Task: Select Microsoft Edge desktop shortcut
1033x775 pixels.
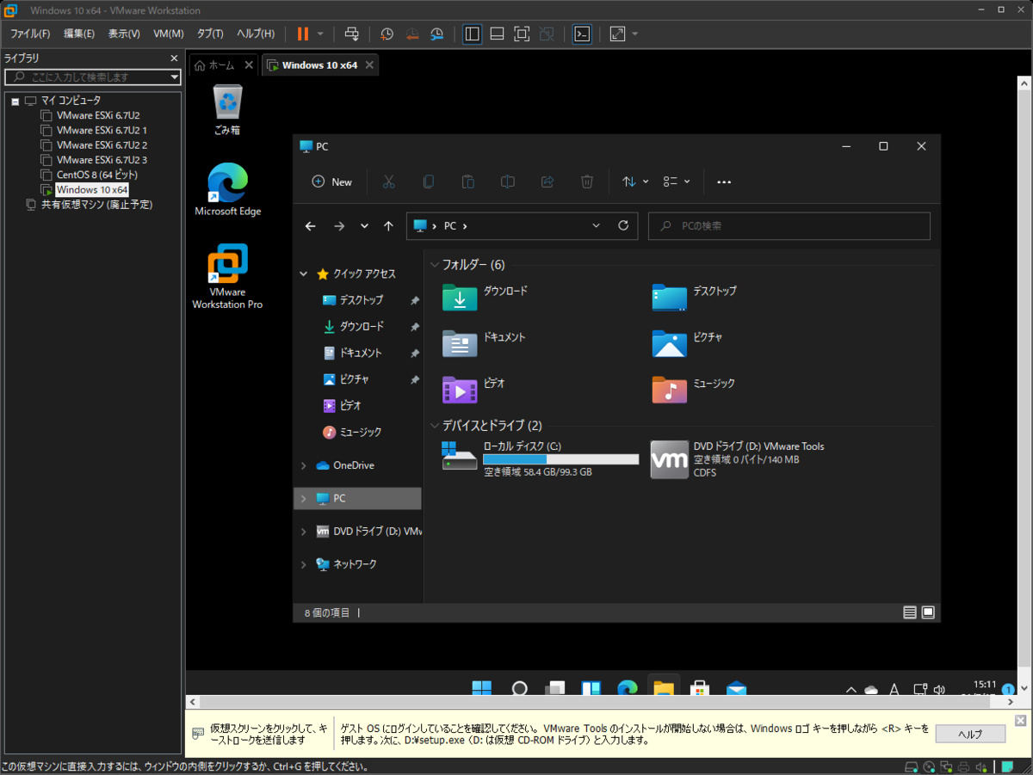Action: tap(227, 189)
